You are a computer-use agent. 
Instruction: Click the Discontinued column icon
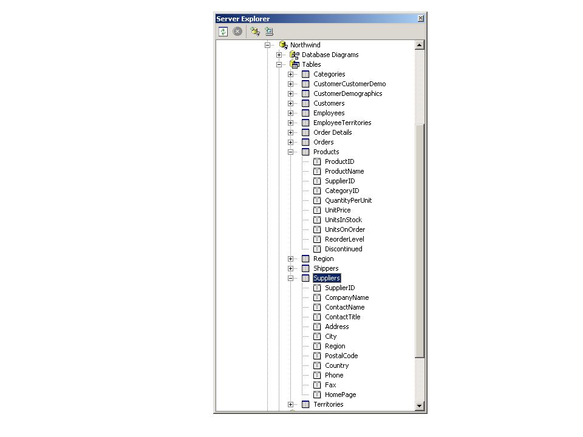(317, 249)
